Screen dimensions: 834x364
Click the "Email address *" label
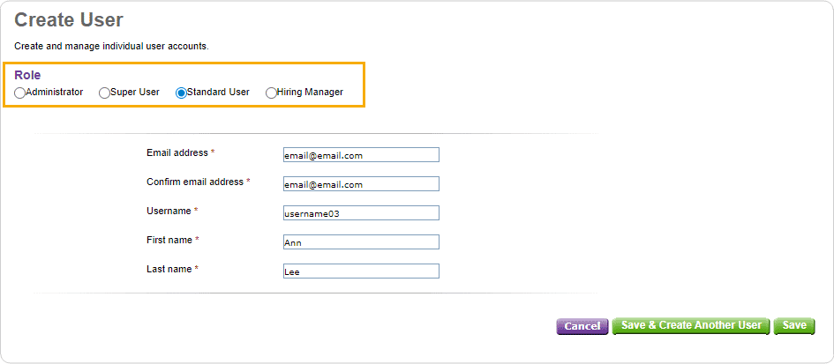pos(181,153)
